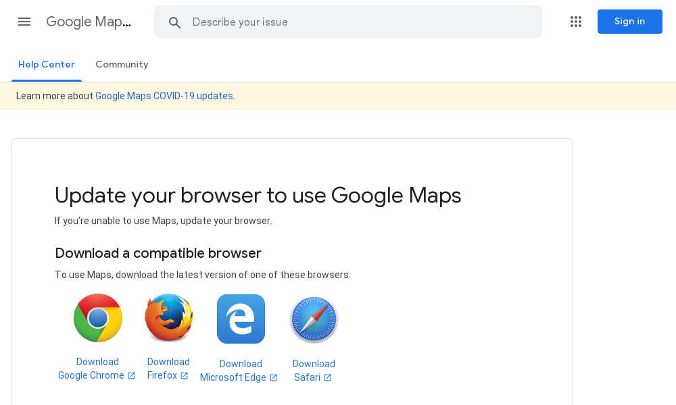This screenshot has height=405, width=676.
Task: Switch to the Community tab
Action: pyautogui.click(x=122, y=64)
